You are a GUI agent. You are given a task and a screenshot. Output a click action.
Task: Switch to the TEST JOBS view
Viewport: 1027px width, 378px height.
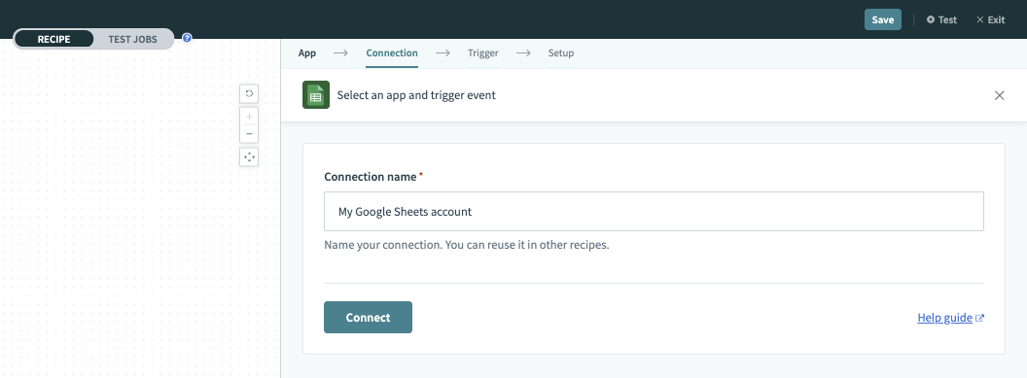[132, 39]
